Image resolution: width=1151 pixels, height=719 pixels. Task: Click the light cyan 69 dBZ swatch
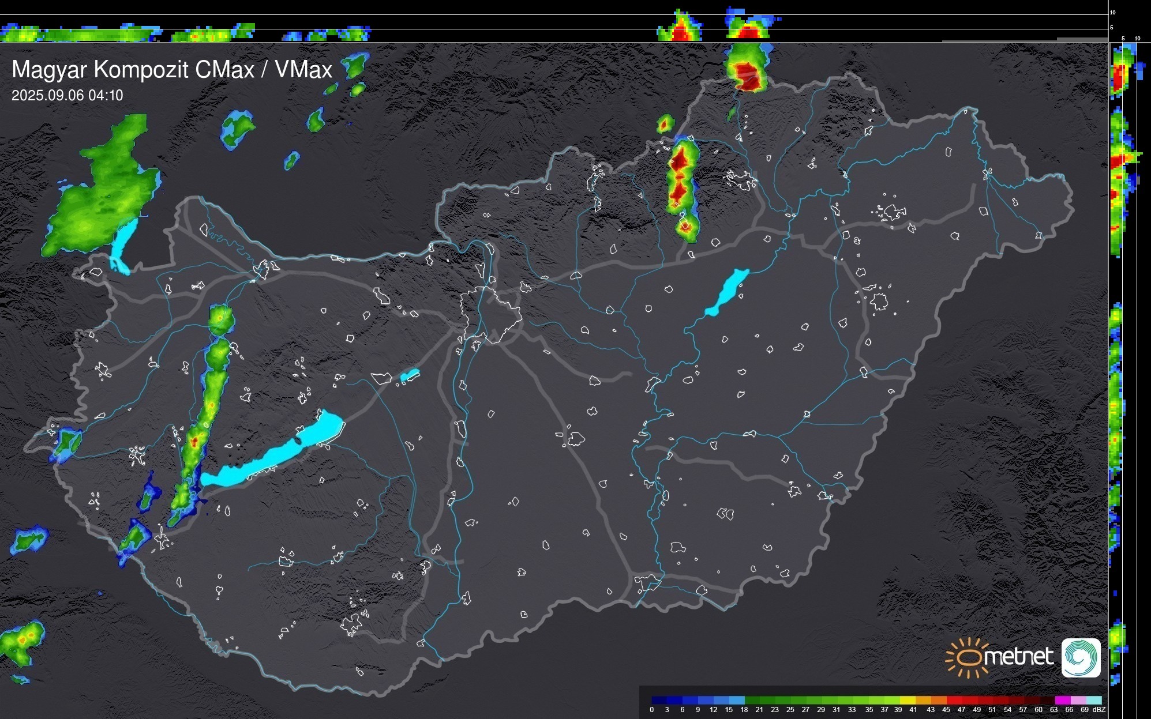coord(1093,701)
